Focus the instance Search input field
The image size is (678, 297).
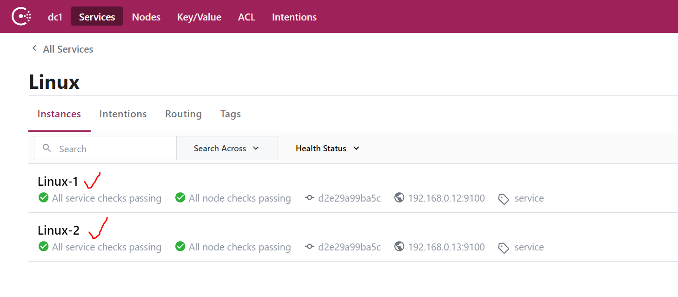[x=106, y=148]
